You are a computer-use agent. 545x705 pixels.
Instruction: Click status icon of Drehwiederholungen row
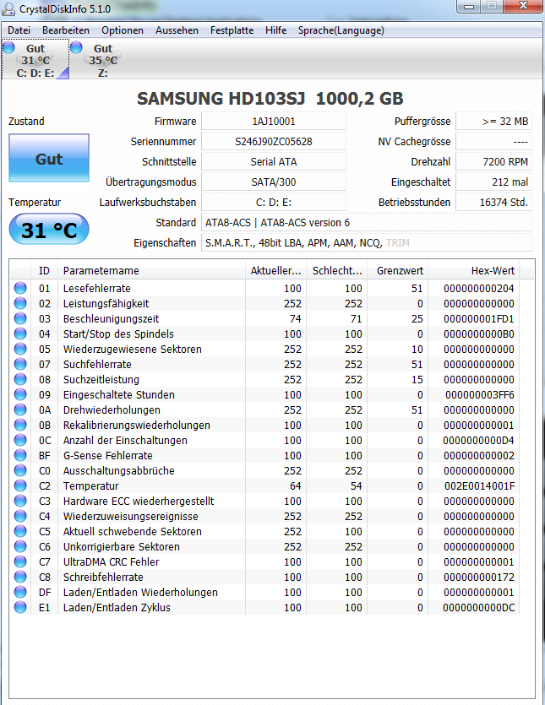click(x=20, y=410)
